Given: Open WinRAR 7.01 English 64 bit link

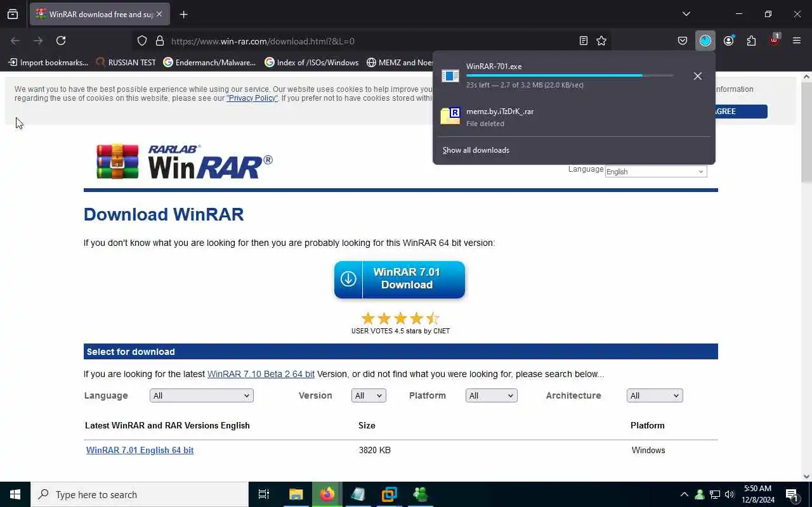Looking at the screenshot, I should [x=140, y=450].
